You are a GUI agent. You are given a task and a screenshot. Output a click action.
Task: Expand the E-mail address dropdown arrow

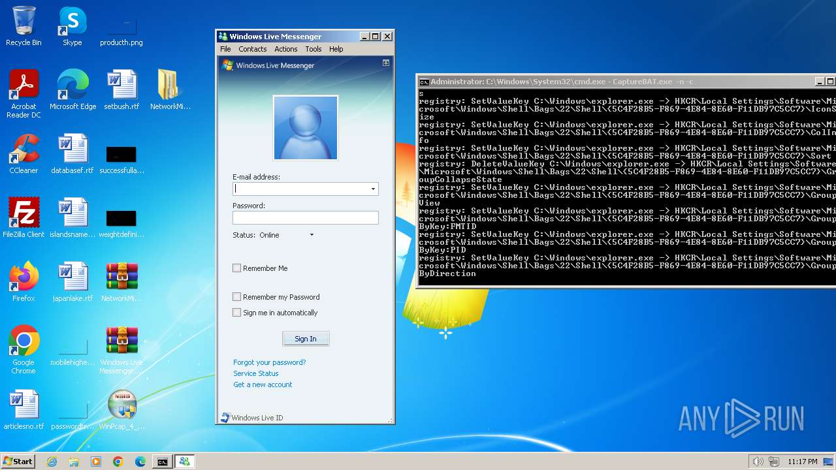[x=373, y=189]
